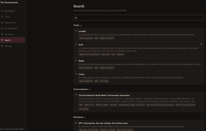Open the Grok tool result
Image resolution: width=206 pixels, height=131 pixels.
(139, 49)
